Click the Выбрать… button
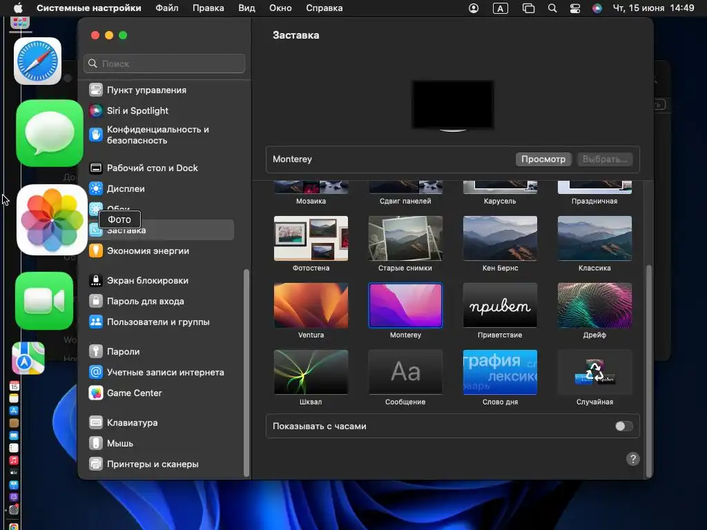This screenshot has width=707, height=530. (x=605, y=159)
